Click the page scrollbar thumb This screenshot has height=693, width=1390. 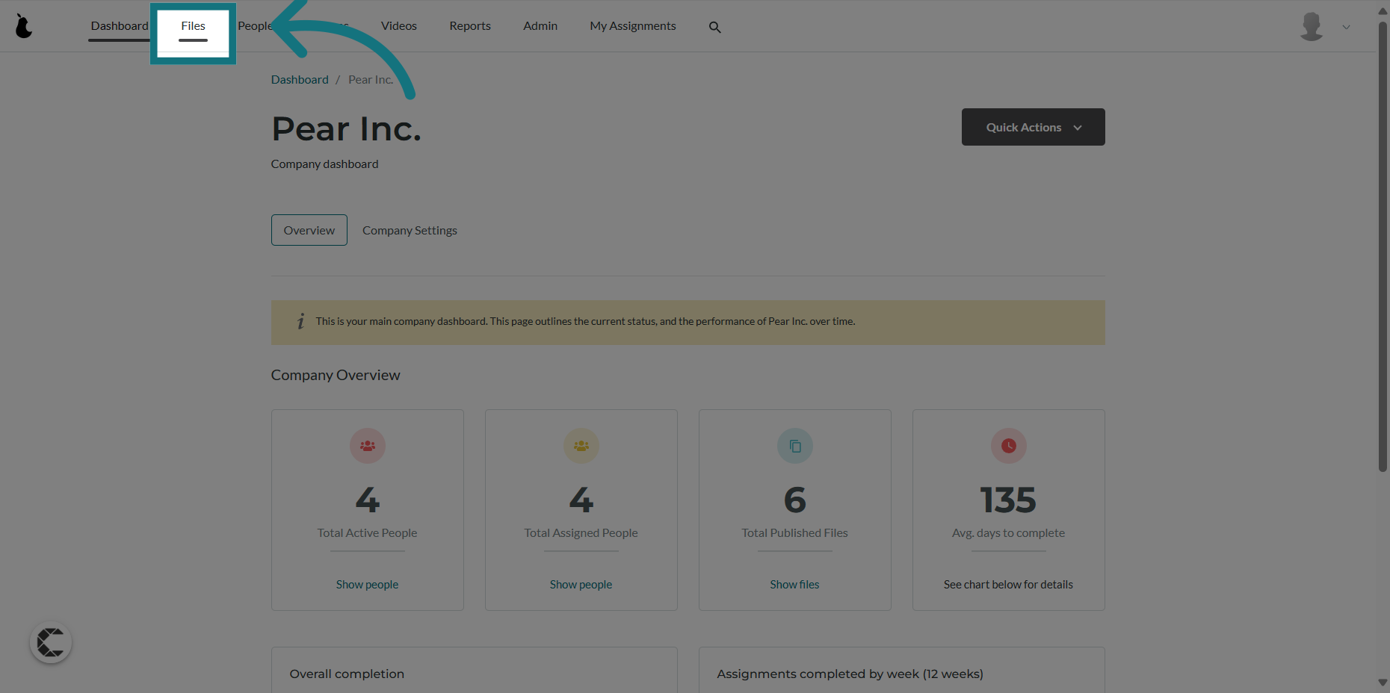tap(1383, 246)
